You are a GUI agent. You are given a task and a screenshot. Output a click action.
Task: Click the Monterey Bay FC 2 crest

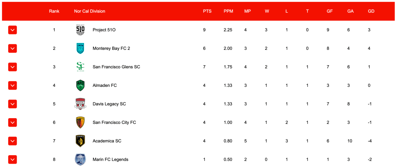tap(80, 48)
